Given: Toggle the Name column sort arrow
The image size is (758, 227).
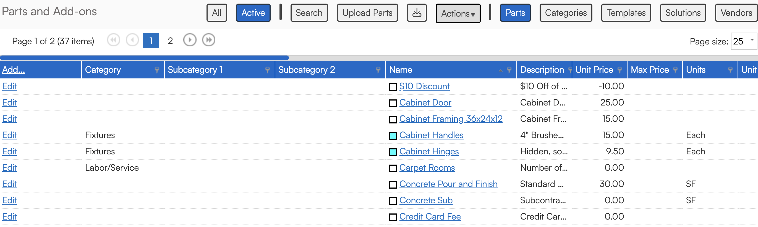Looking at the screenshot, I should point(501,71).
